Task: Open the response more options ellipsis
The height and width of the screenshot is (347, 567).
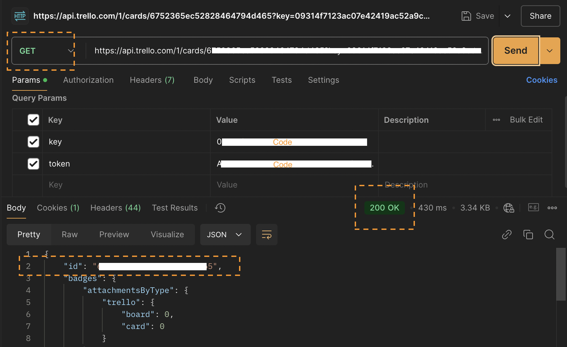Action: pyautogui.click(x=552, y=208)
